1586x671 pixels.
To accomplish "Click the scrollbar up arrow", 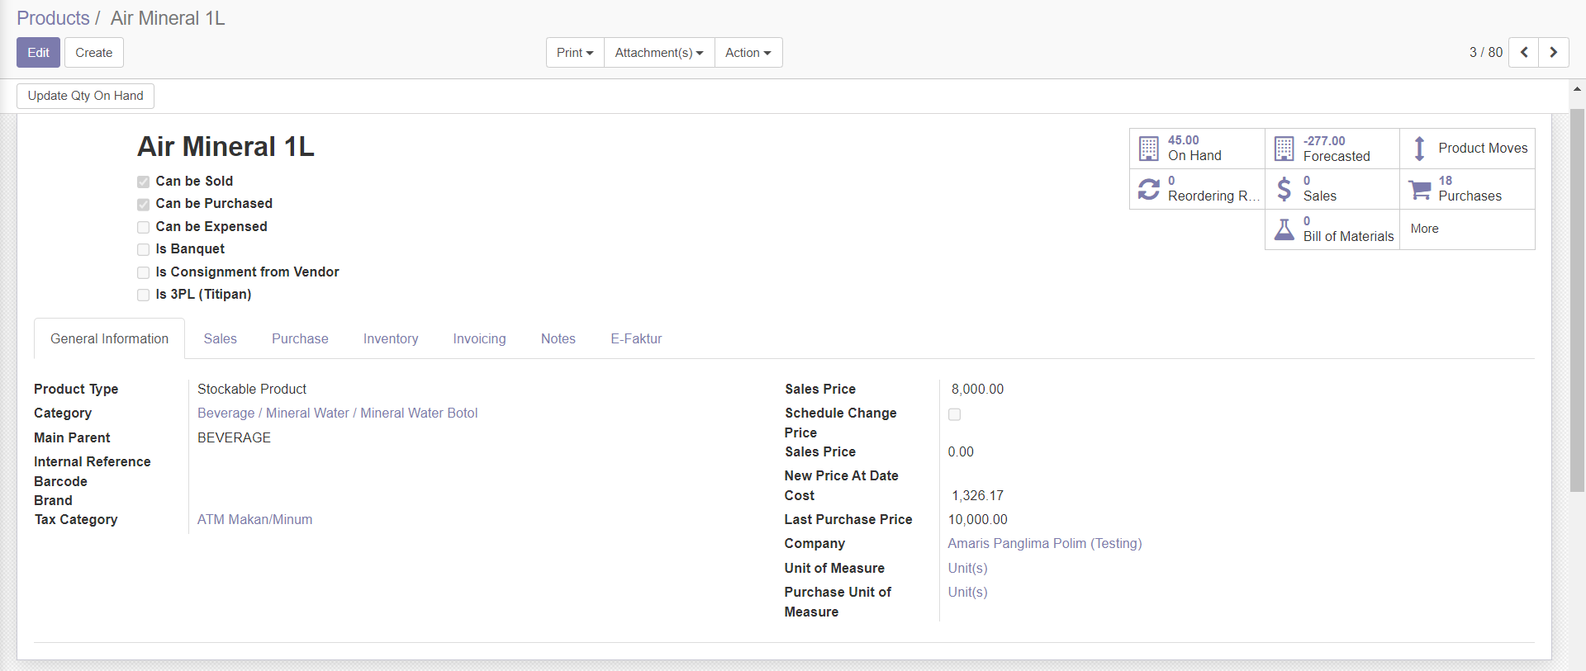I will click(1577, 88).
